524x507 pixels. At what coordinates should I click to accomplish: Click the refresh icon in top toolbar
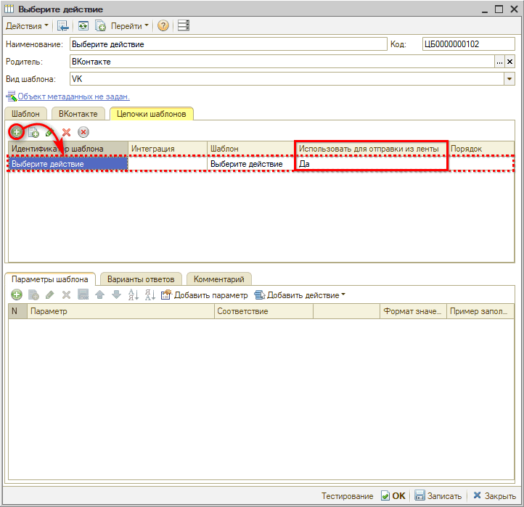[x=83, y=26]
